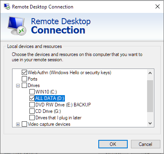
Task: Click the Remote Desktop title bar icon
Action: (x=7, y=6)
